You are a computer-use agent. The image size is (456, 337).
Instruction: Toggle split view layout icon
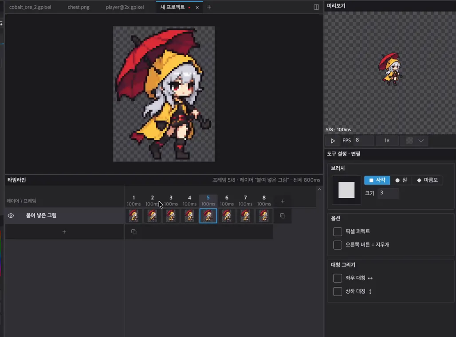tap(316, 7)
